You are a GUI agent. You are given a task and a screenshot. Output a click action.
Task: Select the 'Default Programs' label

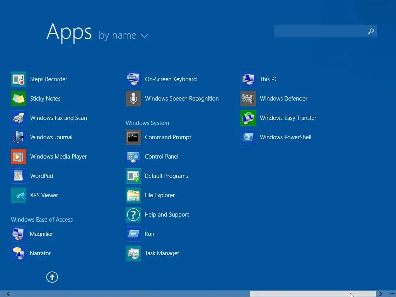point(166,176)
